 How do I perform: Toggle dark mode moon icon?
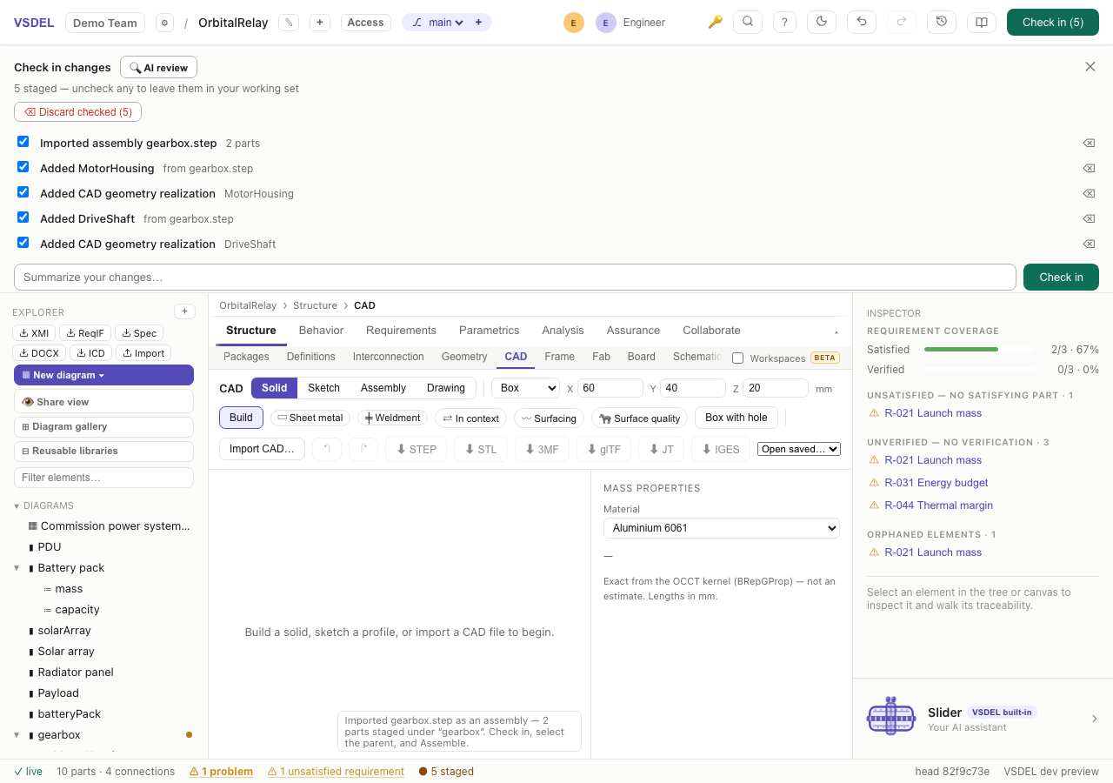[822, 22]
